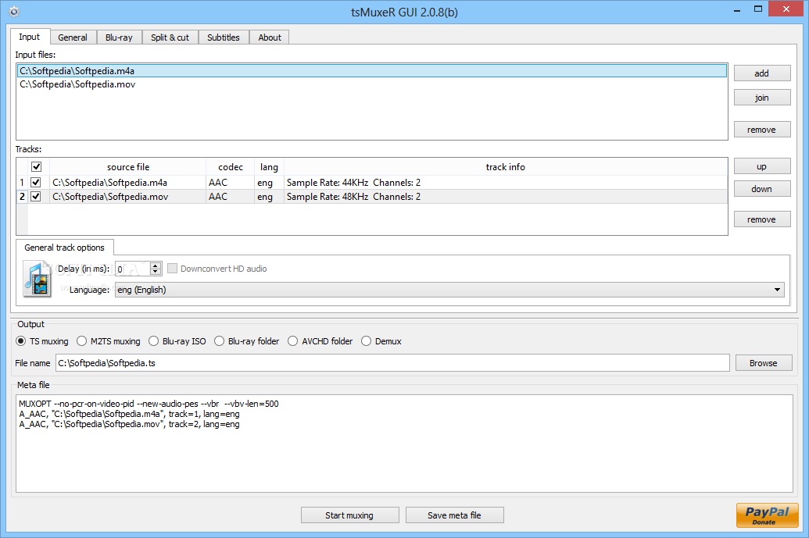This screenshot has height=538, width=809.
Task: Browse for output file location
Action: pos(764,363)
